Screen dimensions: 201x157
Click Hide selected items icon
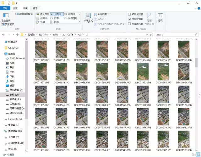(149, 17)
